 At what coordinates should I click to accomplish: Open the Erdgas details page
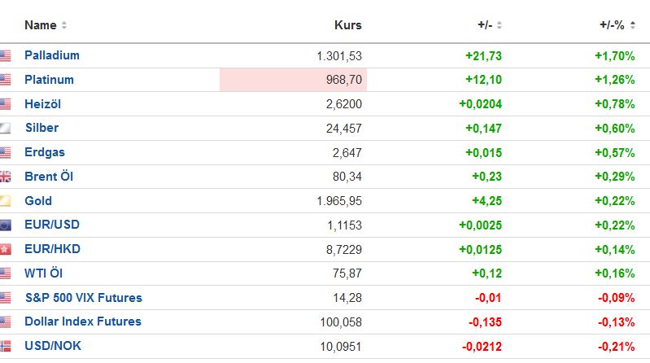45,152
